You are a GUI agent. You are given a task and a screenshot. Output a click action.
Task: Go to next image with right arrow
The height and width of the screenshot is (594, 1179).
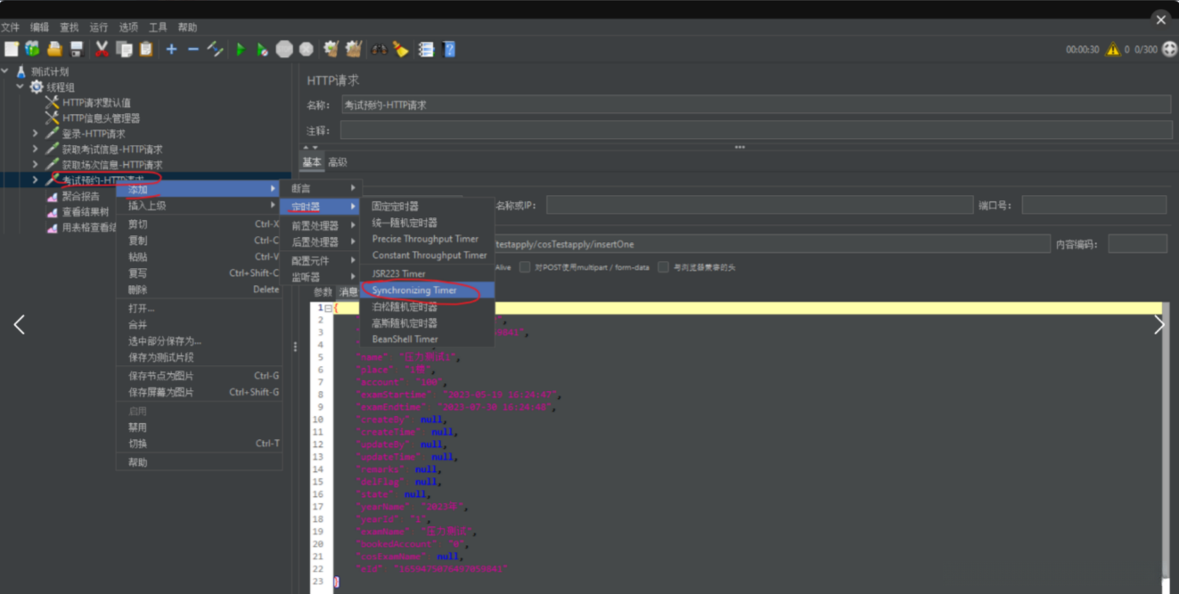click(x=1159, y=325)
